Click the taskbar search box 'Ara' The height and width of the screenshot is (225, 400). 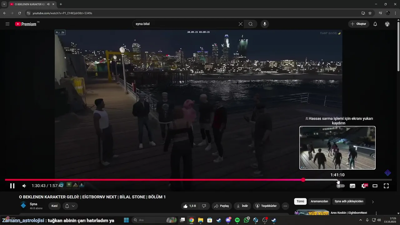pyautogui.click(x=155, y=220)
